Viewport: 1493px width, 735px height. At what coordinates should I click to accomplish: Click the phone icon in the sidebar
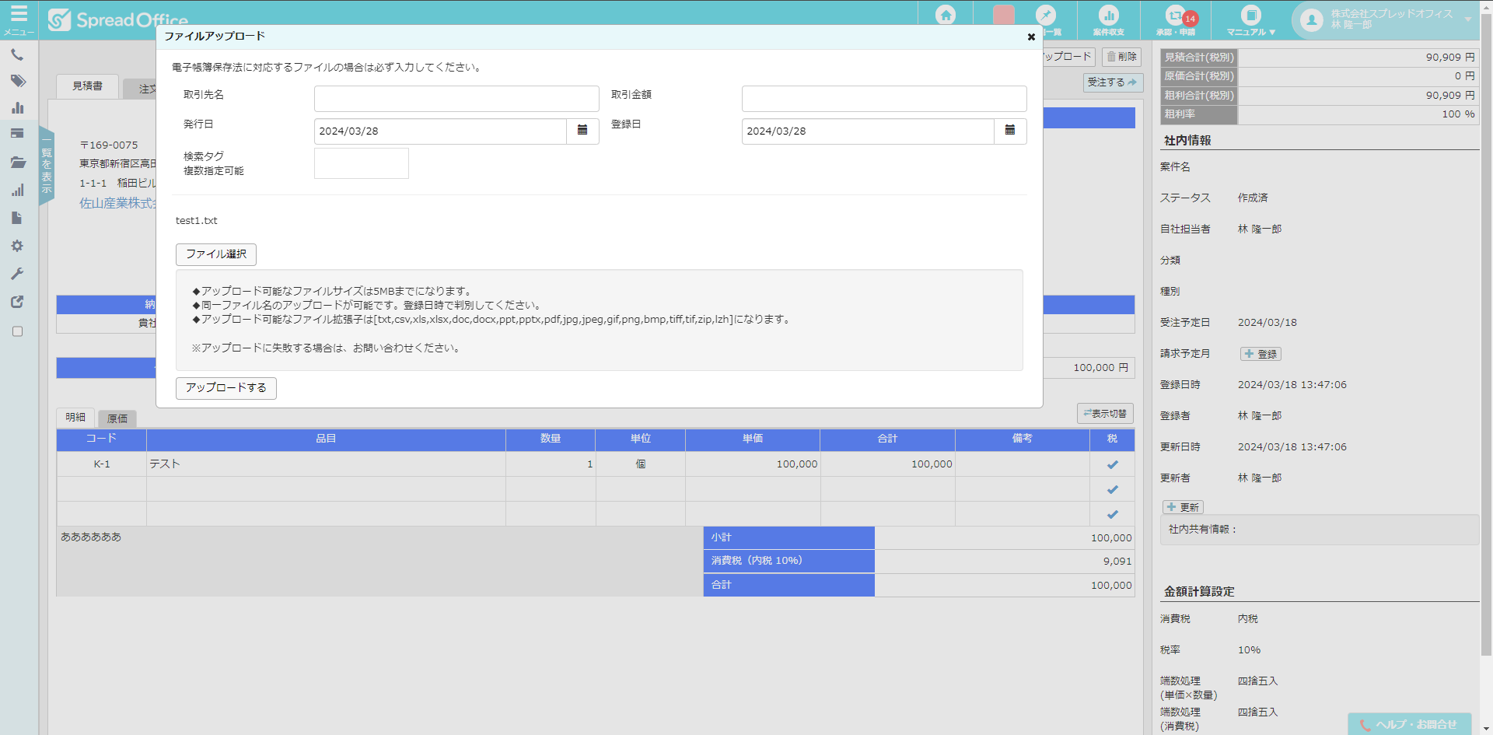(17, 55)
